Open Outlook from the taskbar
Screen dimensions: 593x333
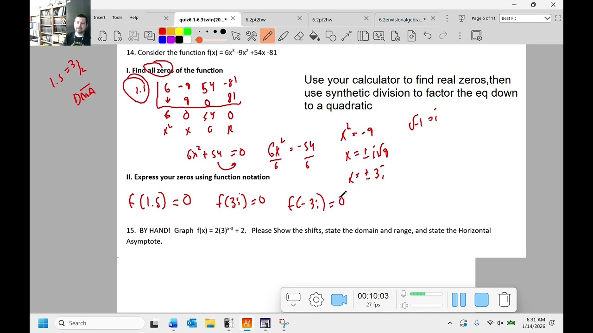(x=191, y=323)
